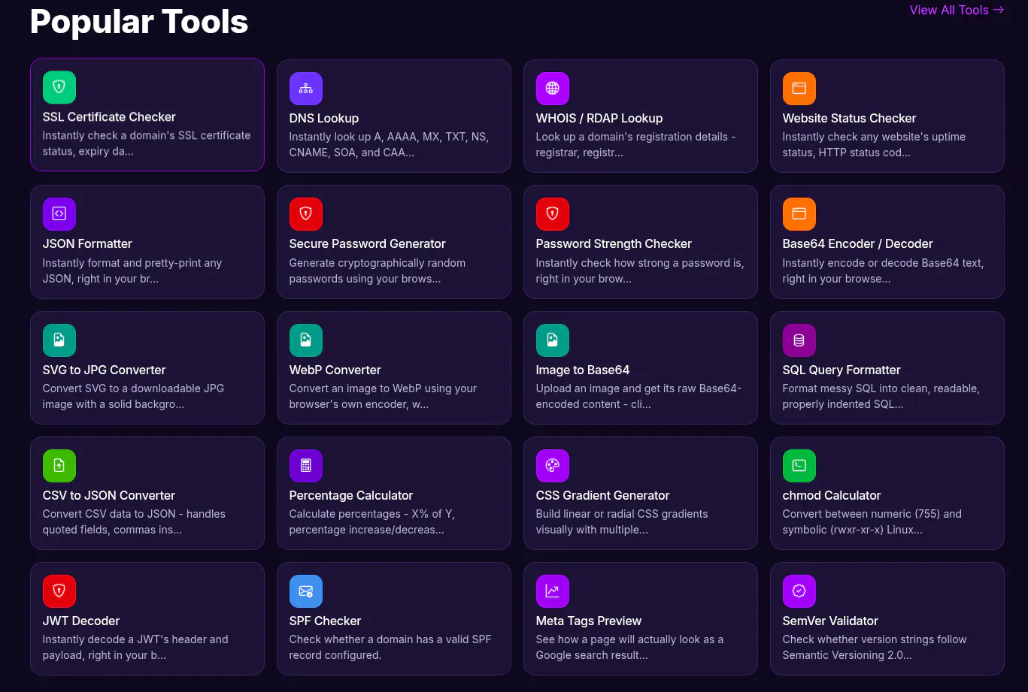Click the WebP Converter image icon
Image resolution: width=1028 pixels, height=692 pixels.
(306, 340)
